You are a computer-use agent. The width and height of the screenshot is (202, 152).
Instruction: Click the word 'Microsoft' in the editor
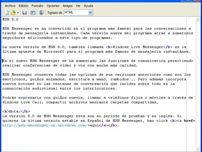(54, 52)
